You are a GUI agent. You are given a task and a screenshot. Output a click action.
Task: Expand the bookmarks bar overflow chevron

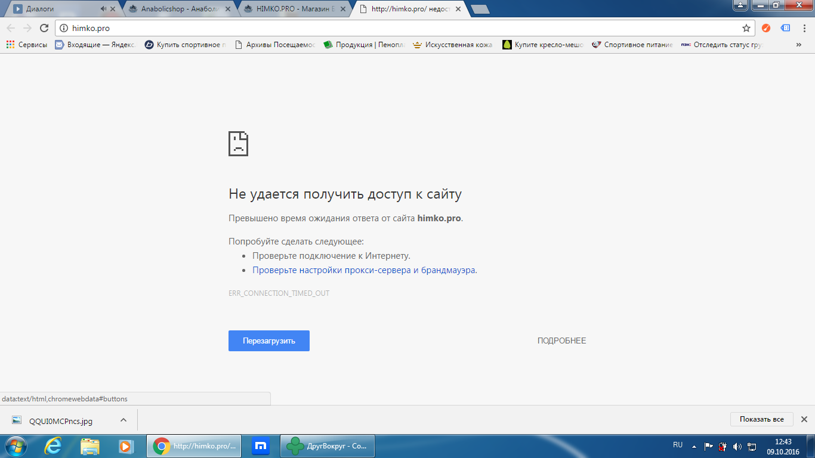click(799, 45)
